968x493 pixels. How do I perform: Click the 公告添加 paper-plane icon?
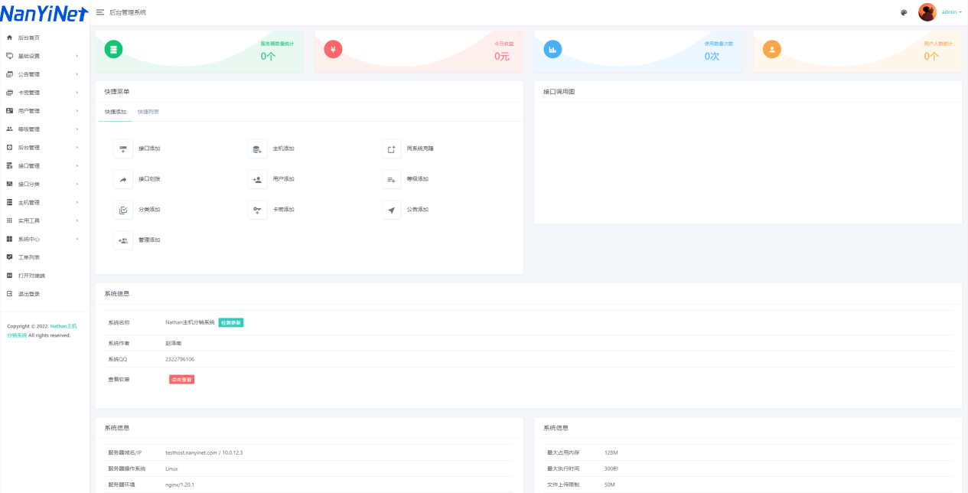[391, 210]
